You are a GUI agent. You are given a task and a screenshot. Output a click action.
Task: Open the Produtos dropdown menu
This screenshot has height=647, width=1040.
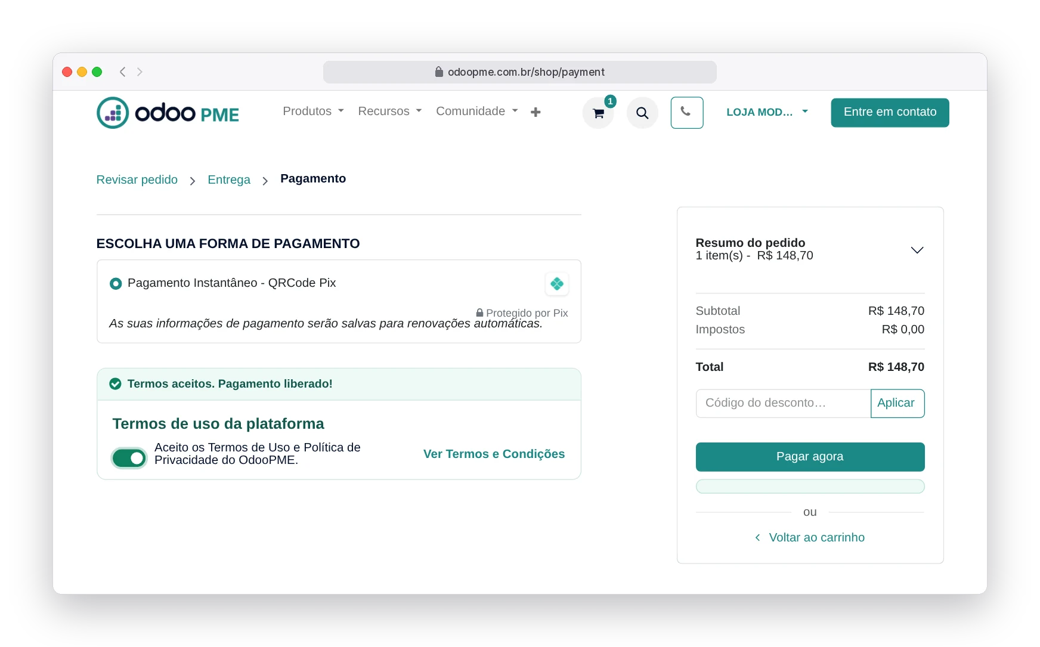click(313, 112)
